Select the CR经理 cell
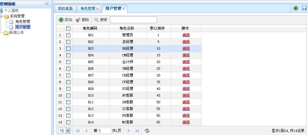The image size is (308, 135). click(128, 75)
